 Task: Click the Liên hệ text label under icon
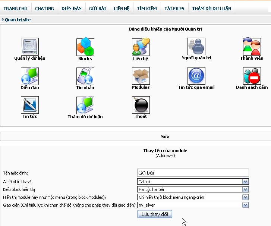141,59
